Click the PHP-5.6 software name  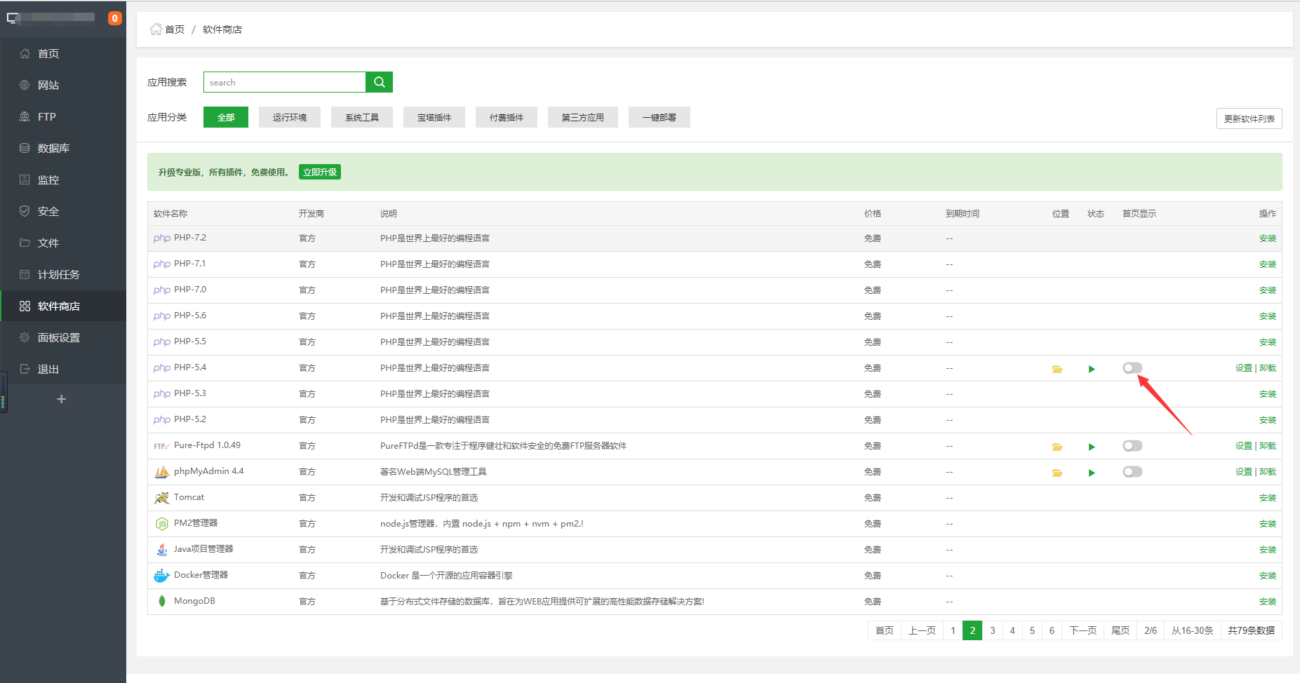(x=190, y=316)
